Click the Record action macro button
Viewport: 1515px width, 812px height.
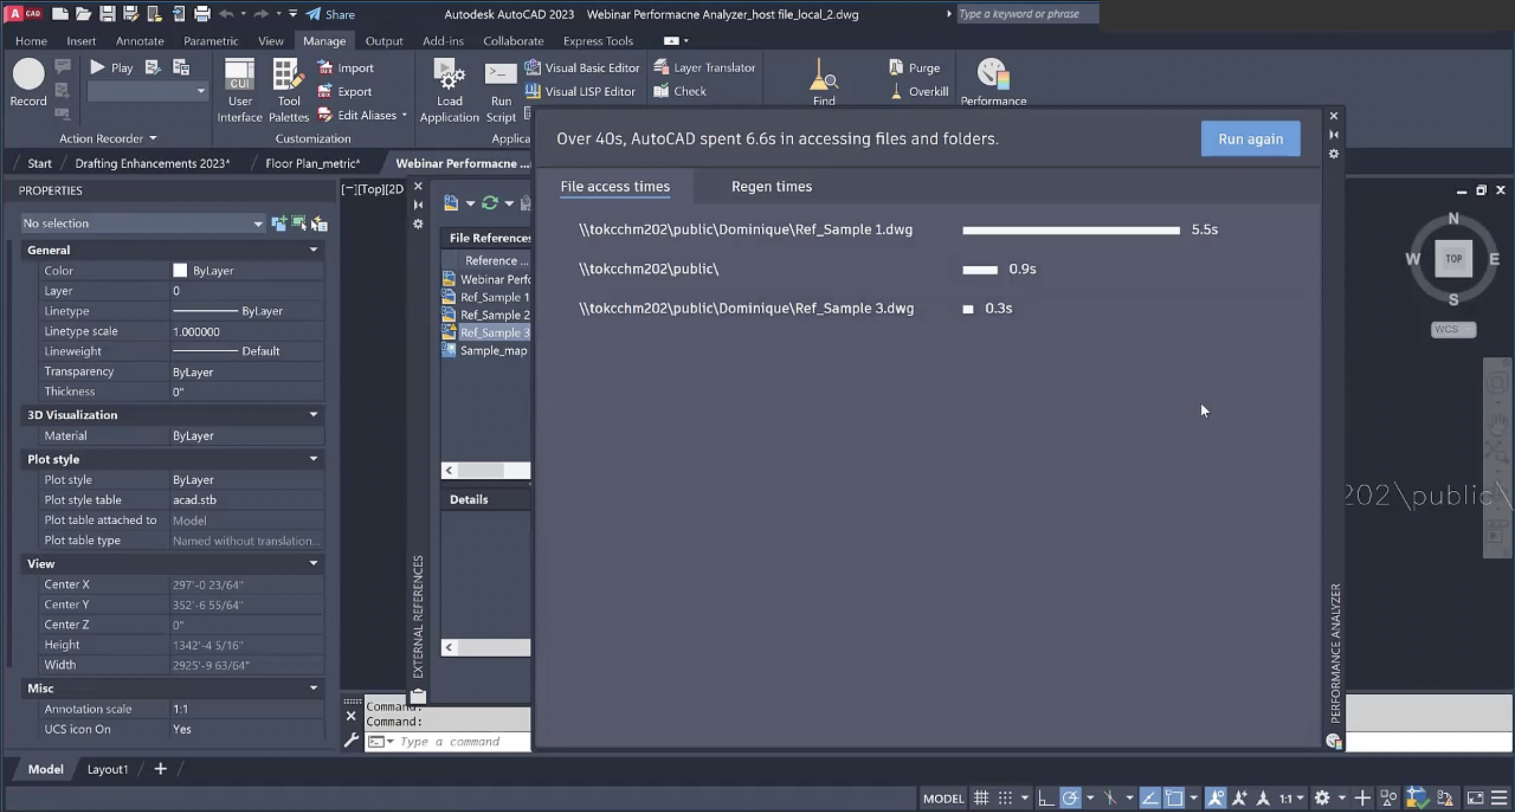click(28, 83)
